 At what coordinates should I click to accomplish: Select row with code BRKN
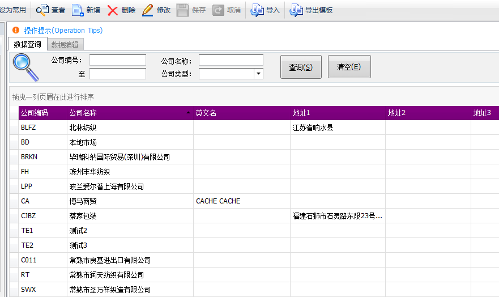tap(42, 157)
